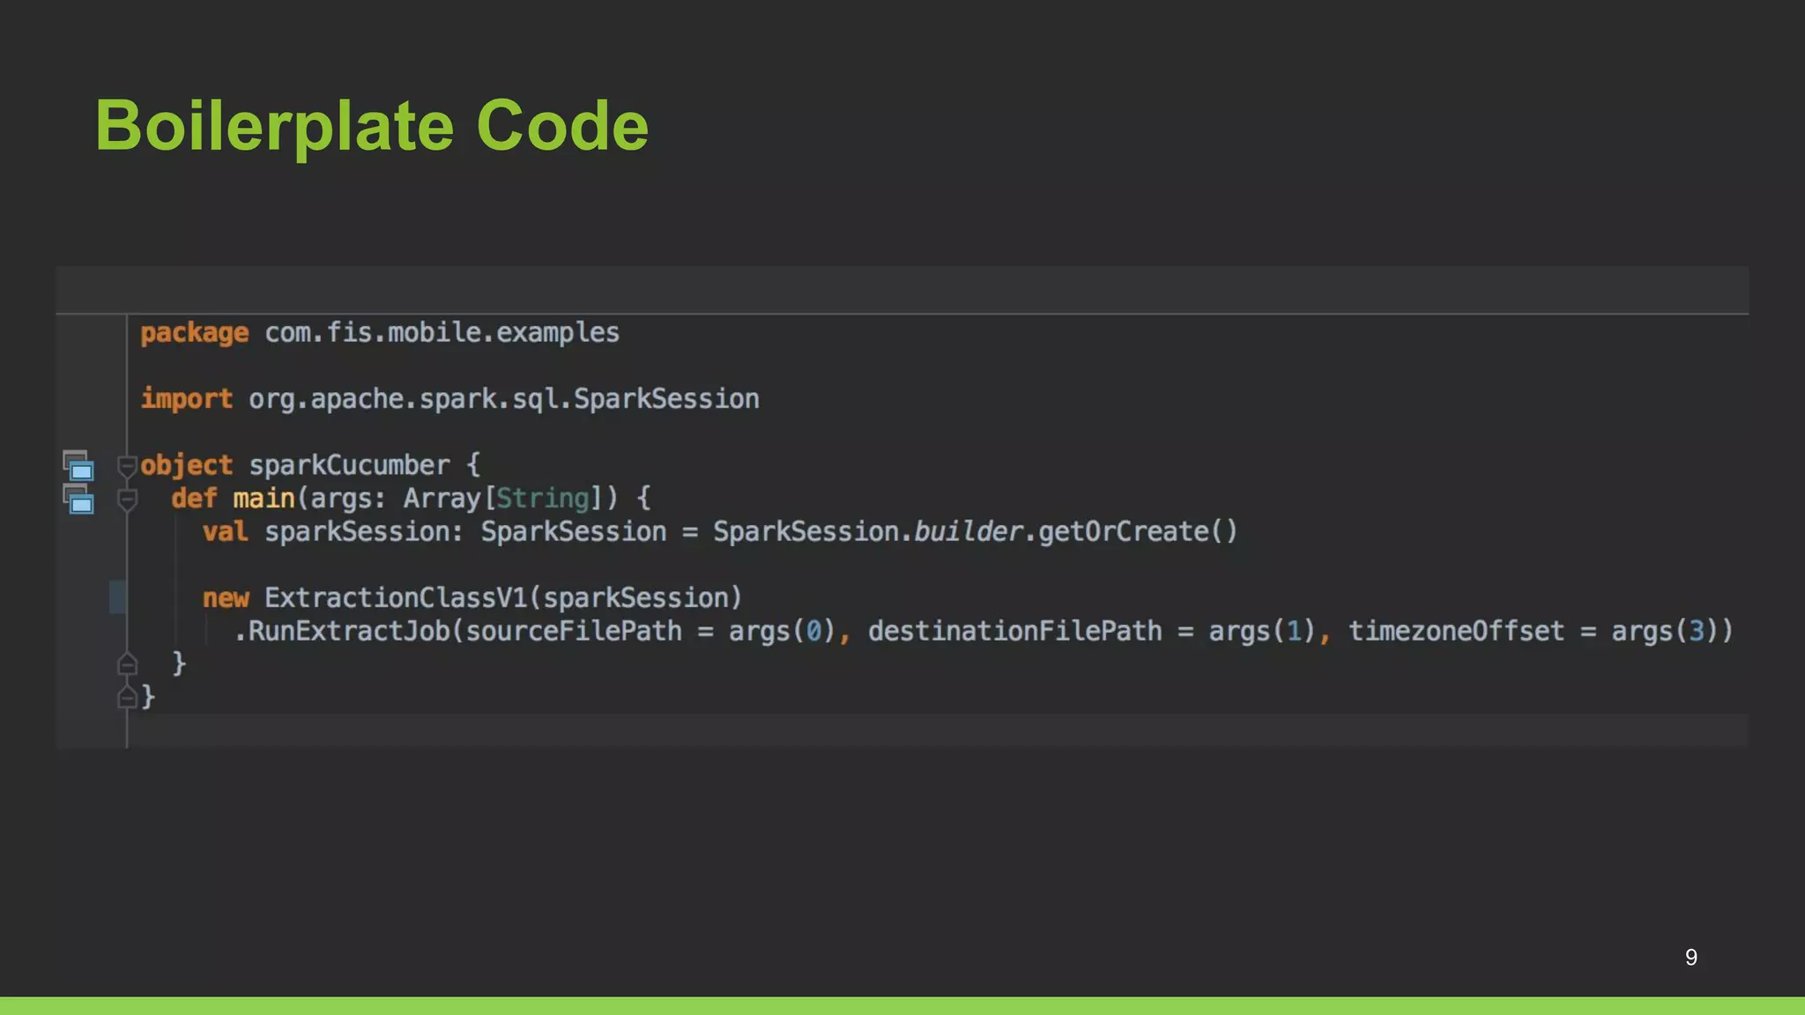Click 'com.fis.mobile.examples' package name
The image size is (1805, 1015).
pyautogui.click(x=442, y=332)
